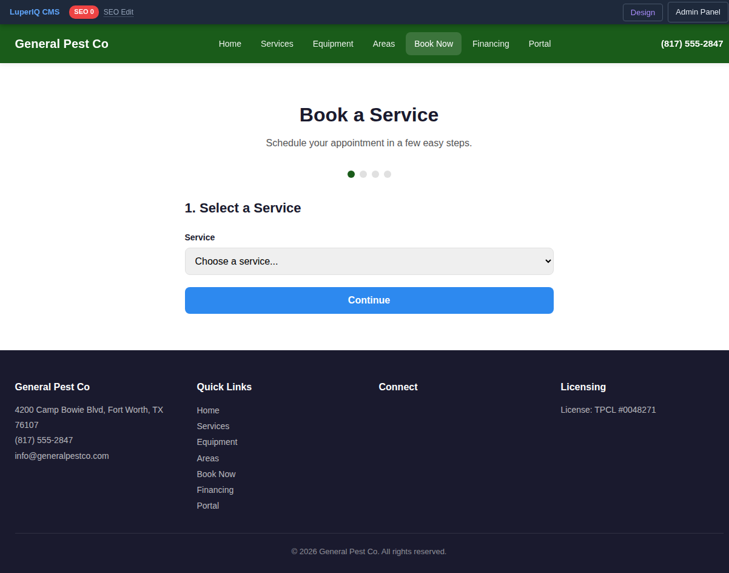
Task: Click the SEO 0 badge
Action: pos(84,12)
